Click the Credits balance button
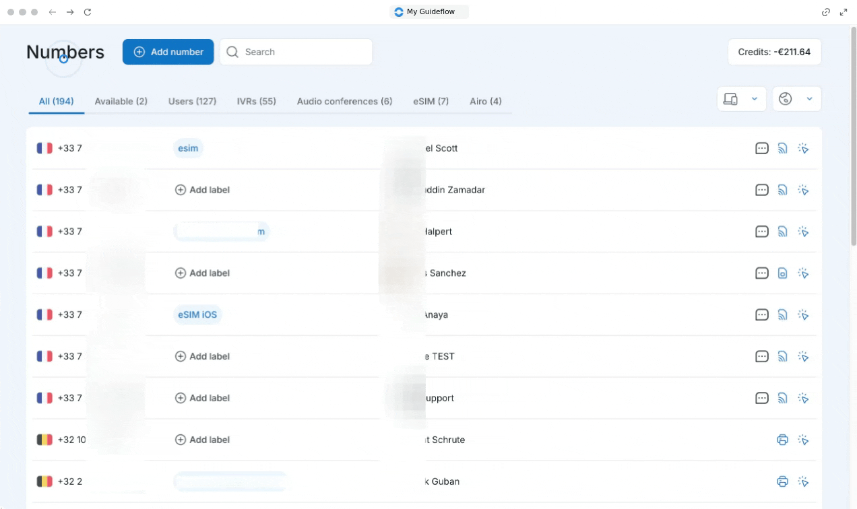Viewport: 857px width, 509px height. coord(774,52)
